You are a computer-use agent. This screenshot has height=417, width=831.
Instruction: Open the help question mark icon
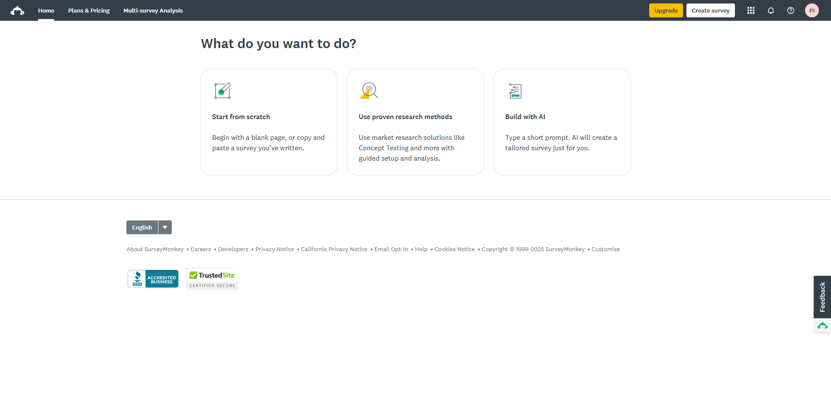(790, 10)
